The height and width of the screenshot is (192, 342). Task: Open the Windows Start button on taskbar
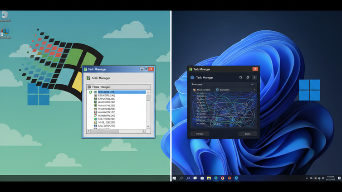pyautogui.click(x=174, y=178)
